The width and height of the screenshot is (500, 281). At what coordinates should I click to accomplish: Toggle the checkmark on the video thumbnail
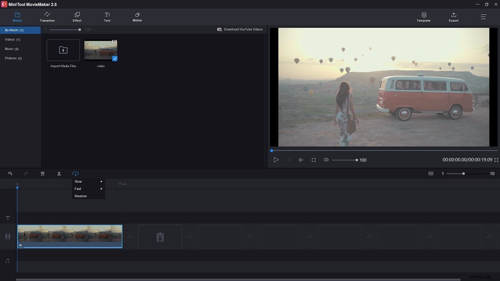(115, 59)
